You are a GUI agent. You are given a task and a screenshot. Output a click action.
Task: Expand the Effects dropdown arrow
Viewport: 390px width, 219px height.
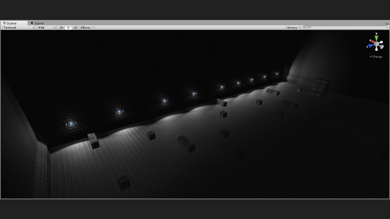93,28
